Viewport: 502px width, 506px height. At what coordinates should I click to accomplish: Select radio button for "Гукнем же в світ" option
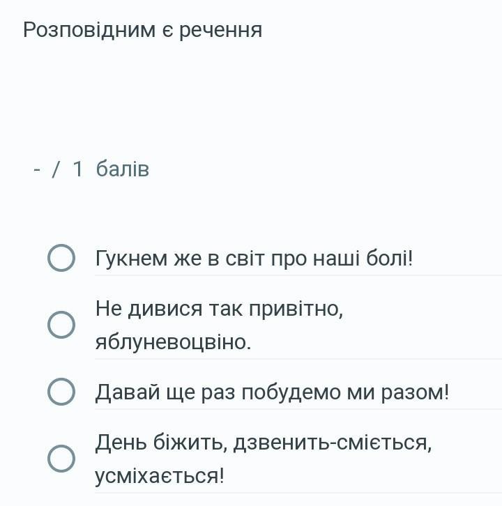(x=61, y=259)
